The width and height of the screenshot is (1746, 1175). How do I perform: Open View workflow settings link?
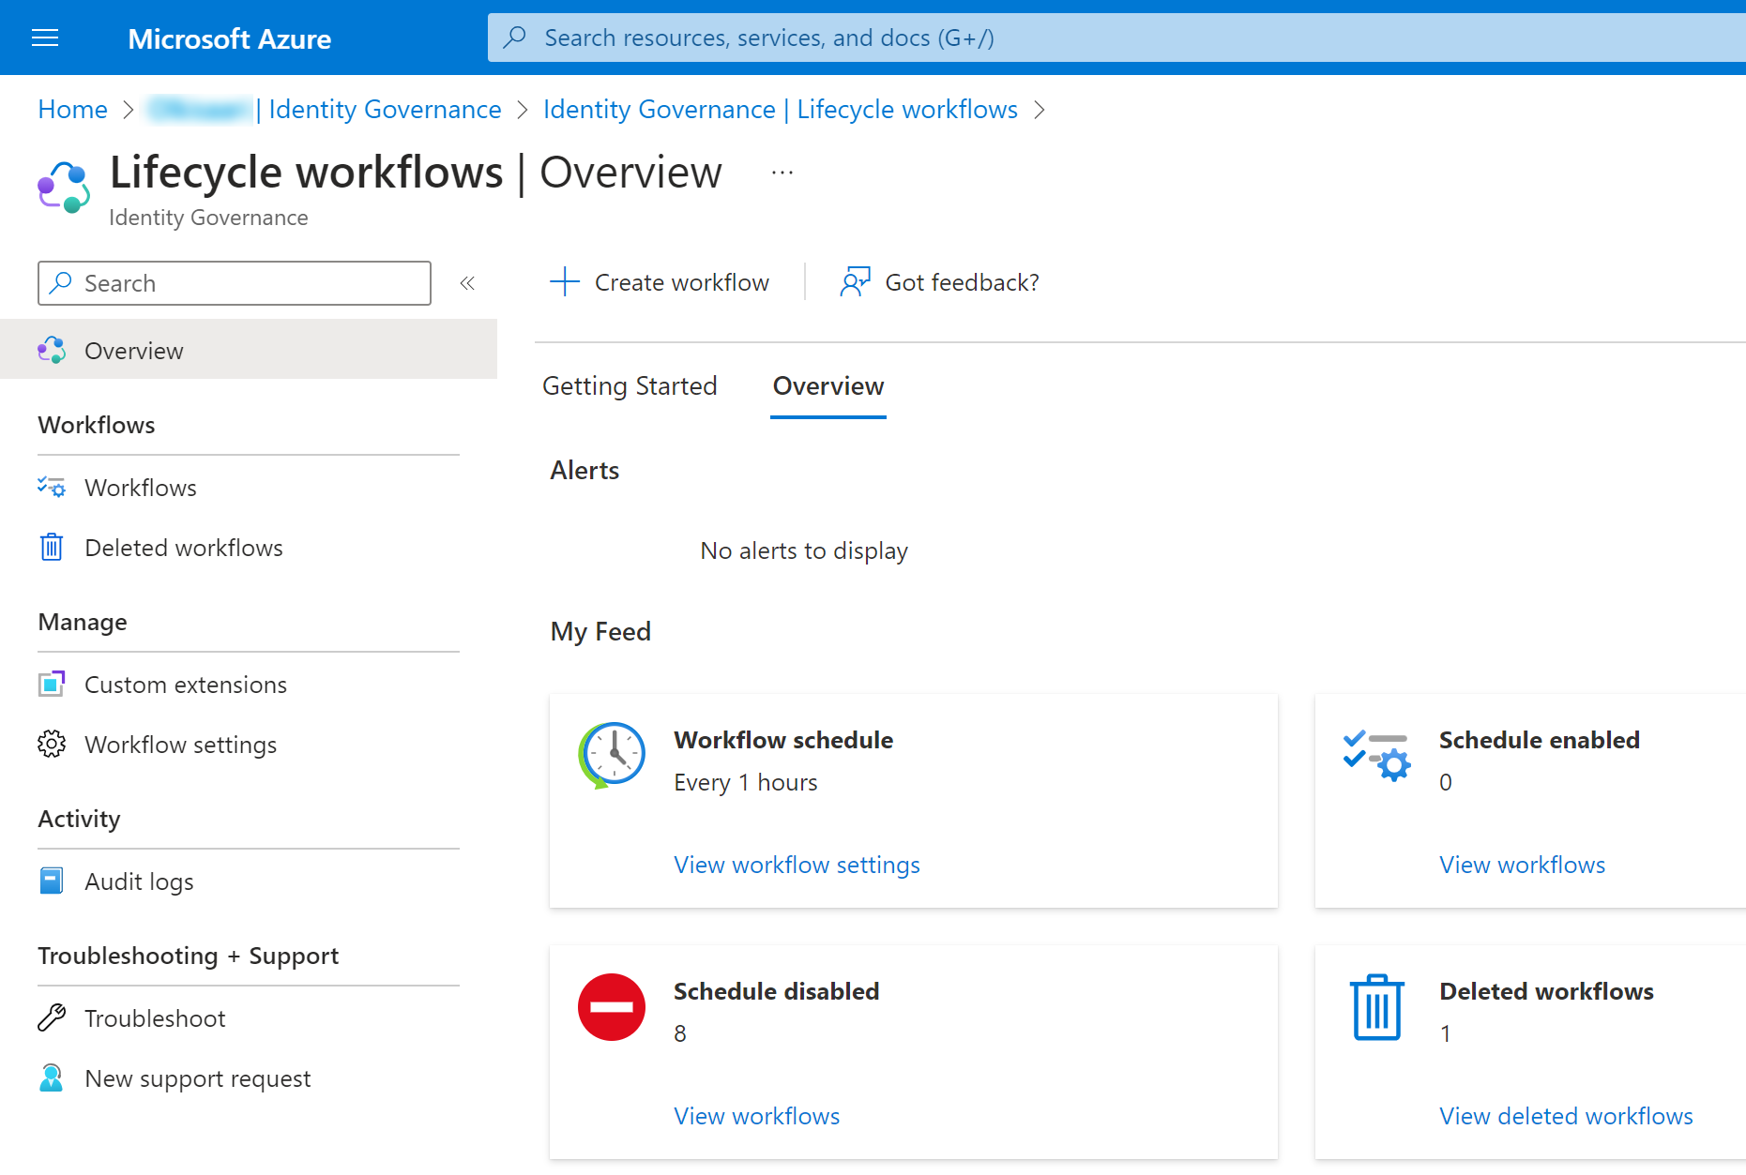pos(797,865)
